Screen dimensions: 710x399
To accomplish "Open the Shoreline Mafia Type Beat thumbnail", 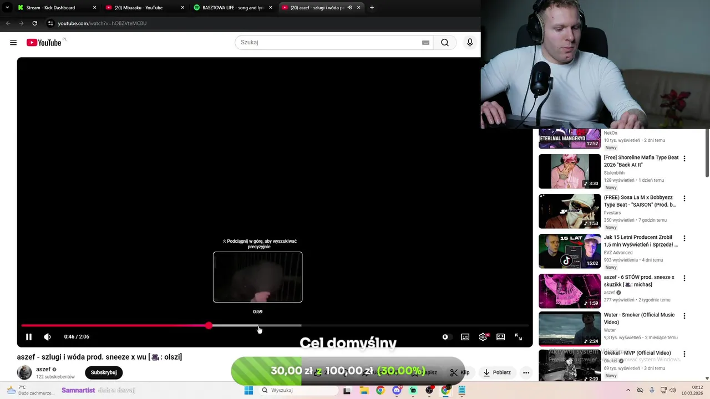I will pyautogui.click(x=570, y=171).
